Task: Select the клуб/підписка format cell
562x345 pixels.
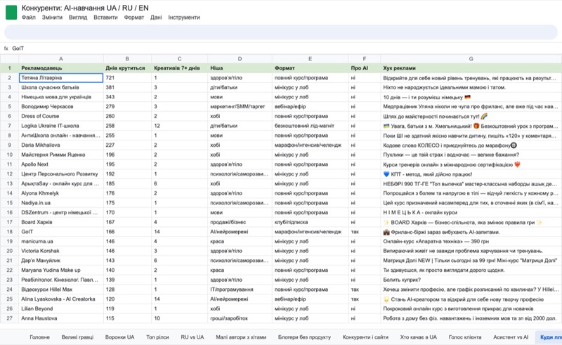Action: (310, 222)
